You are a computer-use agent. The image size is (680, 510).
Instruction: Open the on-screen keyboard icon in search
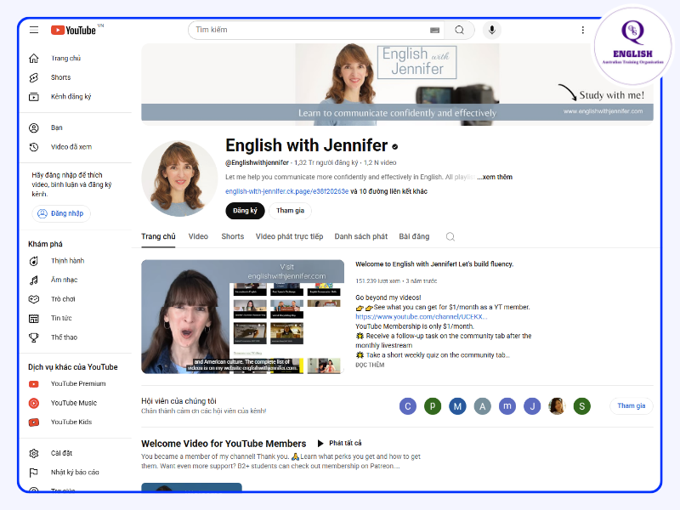434,30
